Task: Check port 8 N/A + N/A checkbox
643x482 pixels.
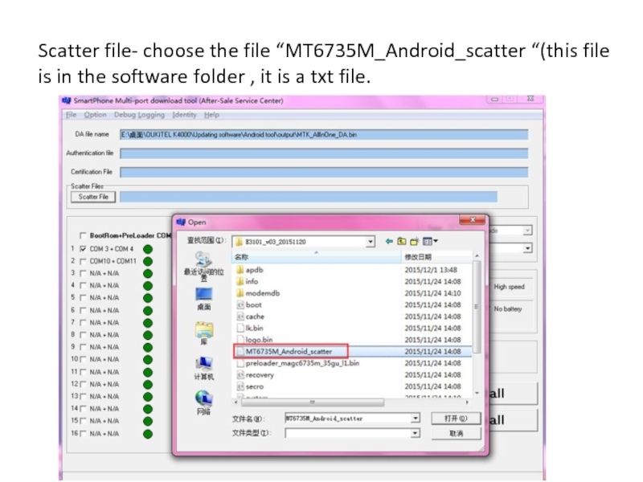Action: (x=83, y=335)
